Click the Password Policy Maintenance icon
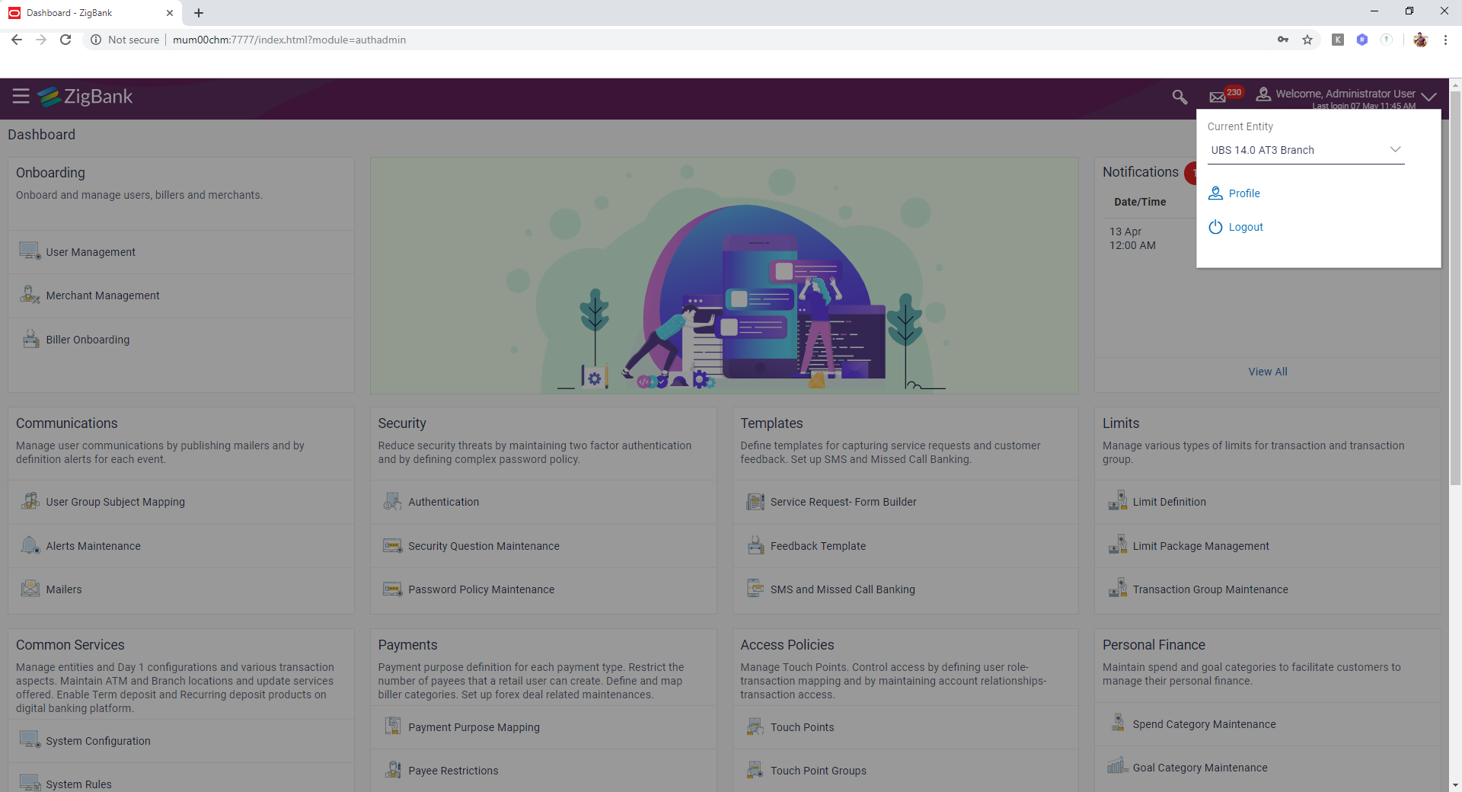Viewport: 1462px width, 792px height. click(x=392, y=589)
